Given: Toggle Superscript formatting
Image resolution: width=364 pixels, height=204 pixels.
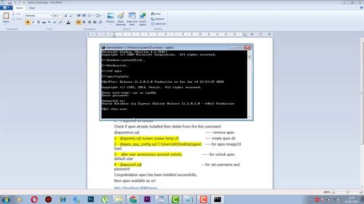Looking at the screenshot, I should (55, 22).
